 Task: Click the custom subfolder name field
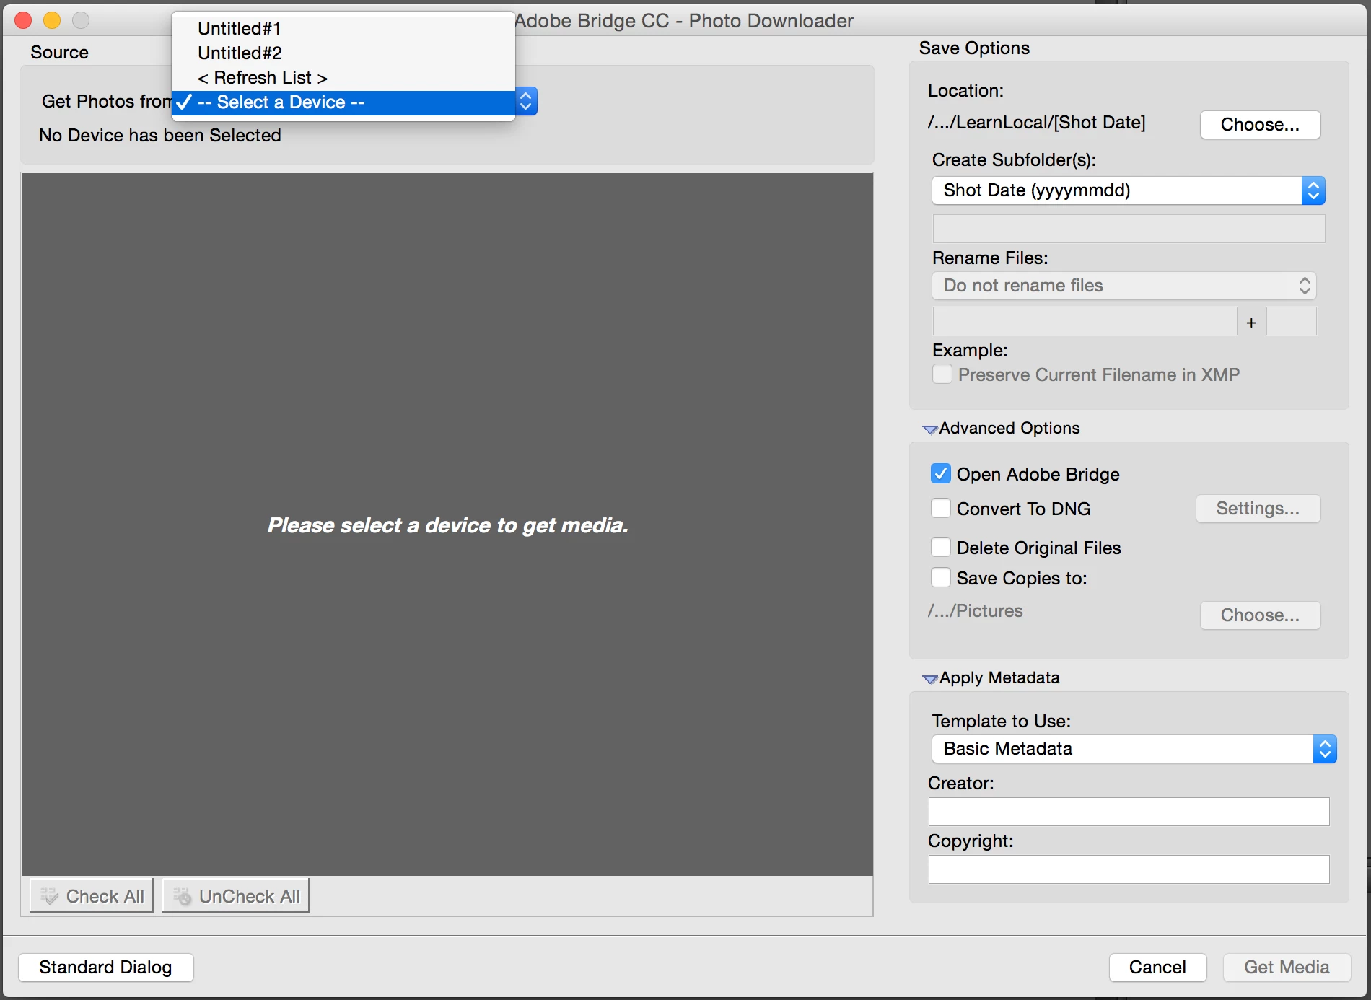[1129, 229]
